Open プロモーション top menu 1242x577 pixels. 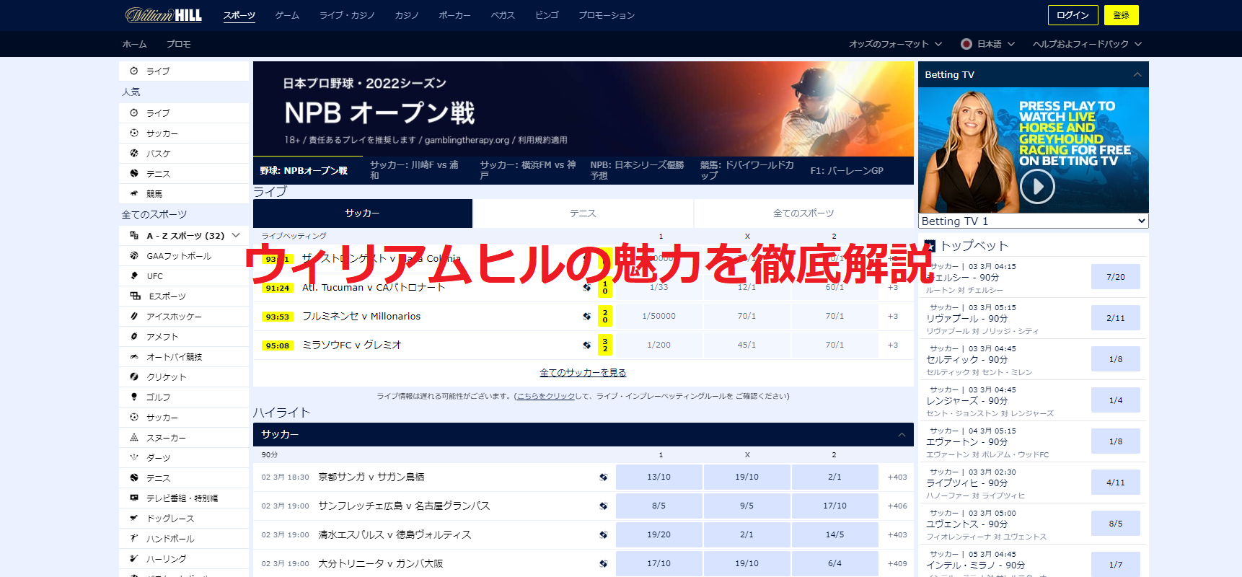[x=607, y=15]
